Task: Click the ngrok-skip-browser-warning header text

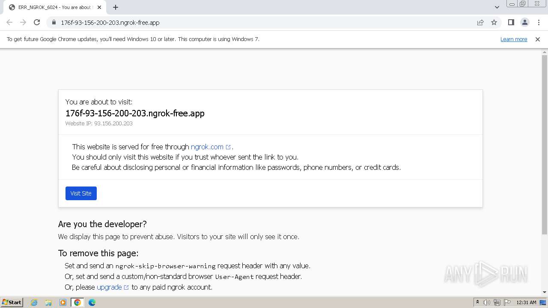Action: 165,266
